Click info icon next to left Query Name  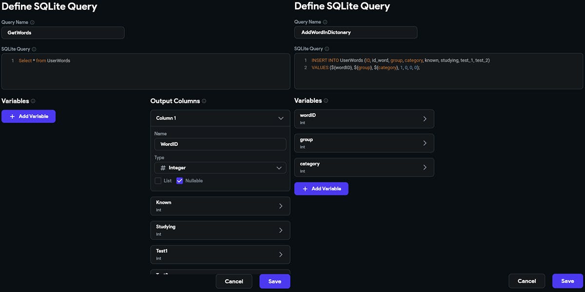pyautogui.click(x=32, y=22)
